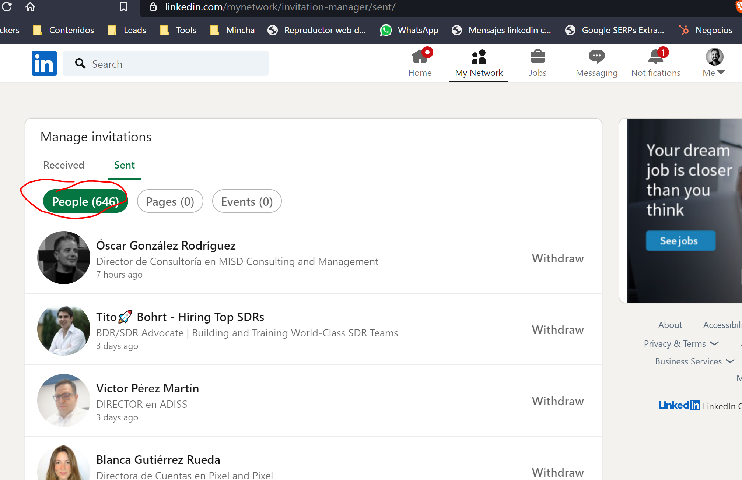Open Contenidos bookmark folder

(x=64, y=30)
